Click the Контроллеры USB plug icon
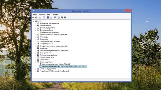The height and width of the screenshot is (90, 161). [38, 44]
